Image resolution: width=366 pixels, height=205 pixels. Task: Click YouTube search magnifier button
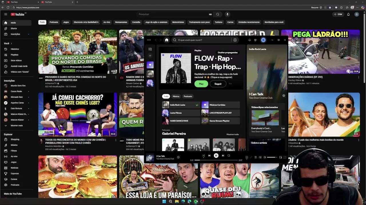(x=218, y=14)
